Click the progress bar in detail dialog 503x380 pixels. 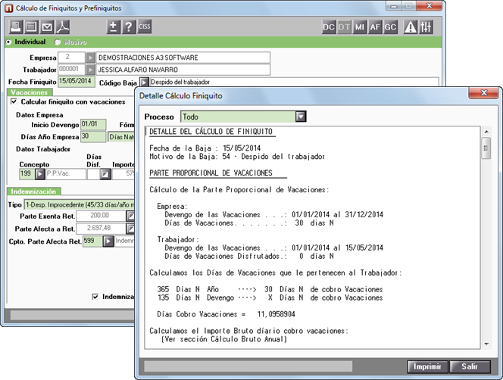pos(248,366)
